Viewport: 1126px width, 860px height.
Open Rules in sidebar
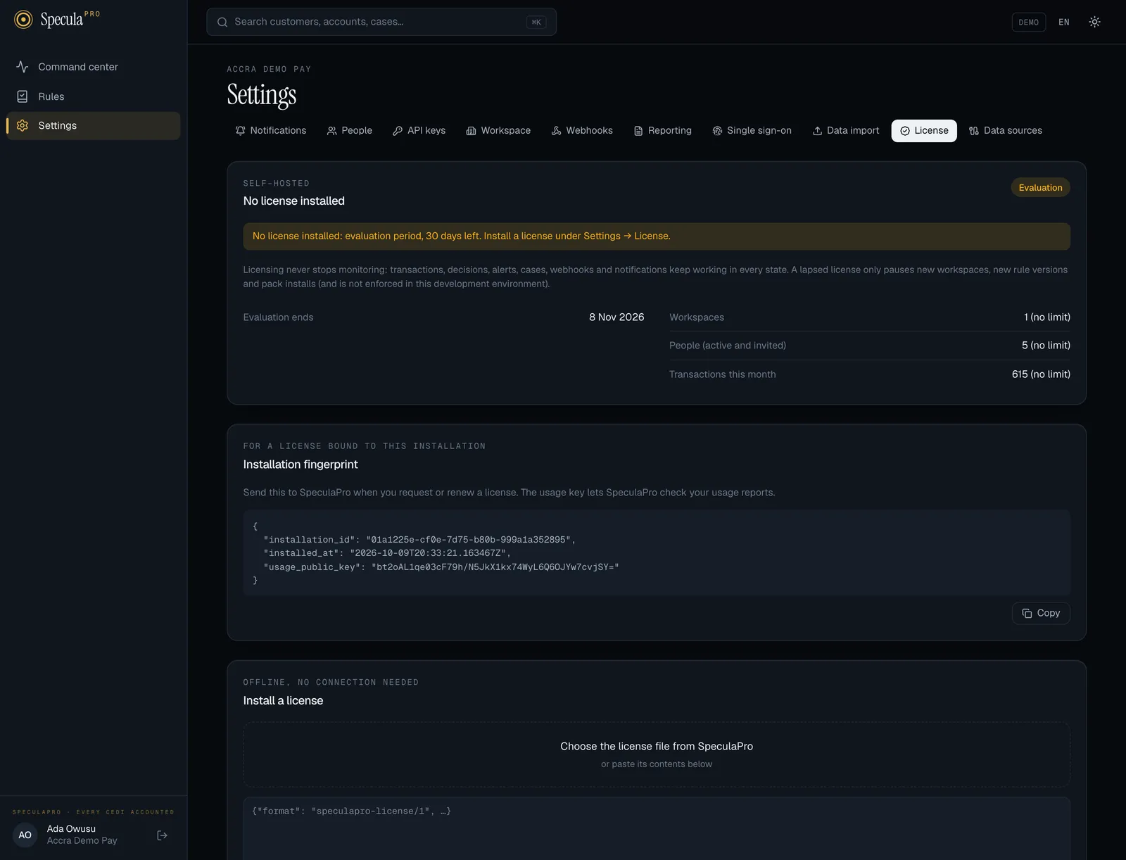(94, 96)
